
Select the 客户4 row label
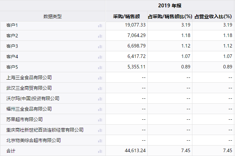[12, 57]
